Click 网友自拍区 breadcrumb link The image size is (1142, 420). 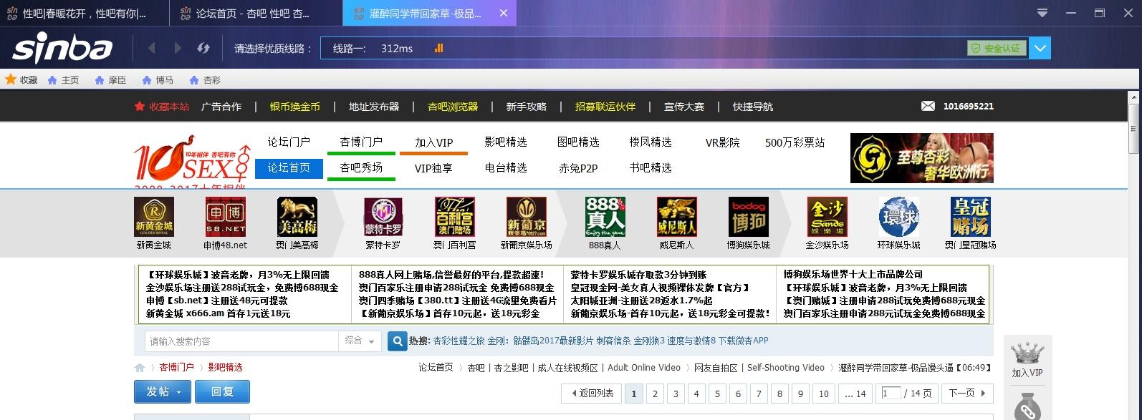pos(716,367)
